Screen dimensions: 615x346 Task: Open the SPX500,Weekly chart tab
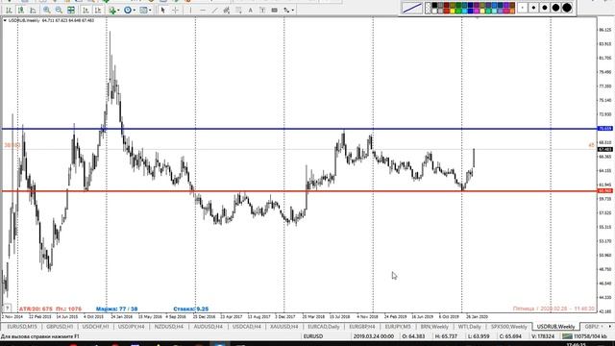pos(508,327)
